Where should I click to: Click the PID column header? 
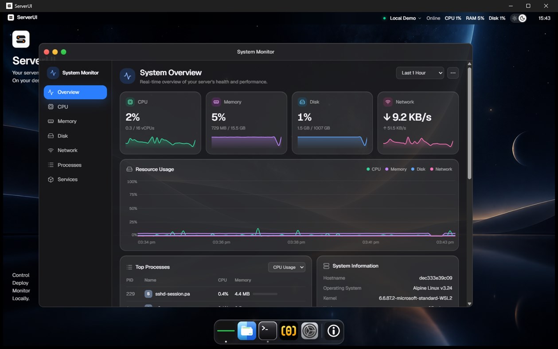click(x=130, y=280)
